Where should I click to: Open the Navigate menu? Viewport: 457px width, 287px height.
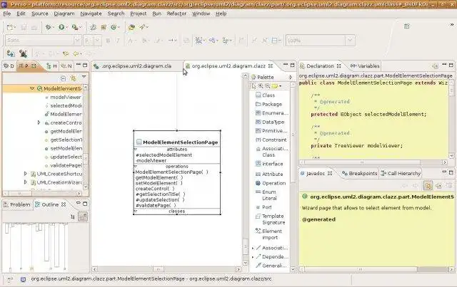click(91, 14)
